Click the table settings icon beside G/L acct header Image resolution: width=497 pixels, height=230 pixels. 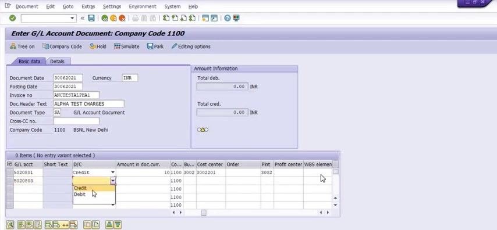point(9,164)
